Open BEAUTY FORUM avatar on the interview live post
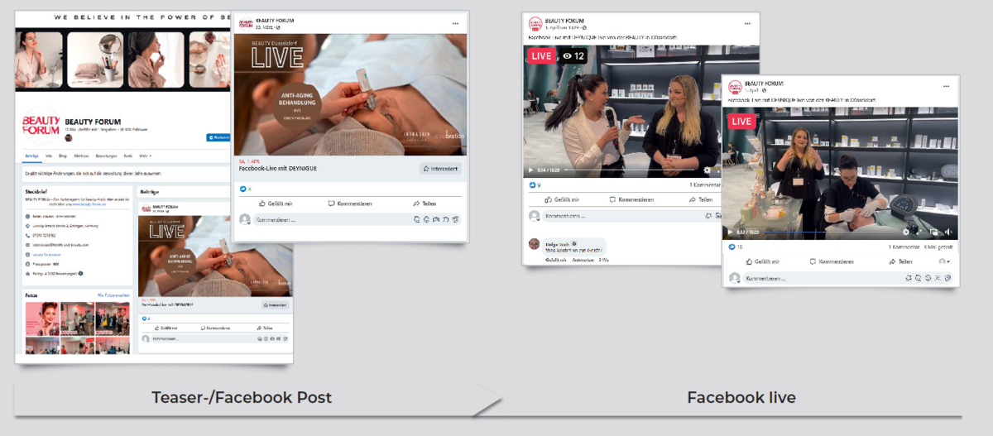The width and height of the screenshot is (993, 436). [535, 23]
